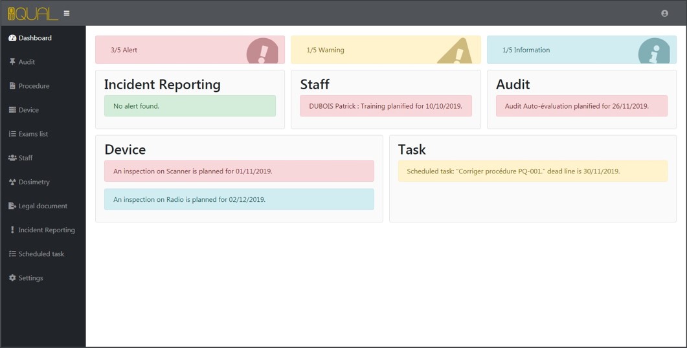
Task: Click the 1/5 Warning text
Action: (x=325, y=50)
